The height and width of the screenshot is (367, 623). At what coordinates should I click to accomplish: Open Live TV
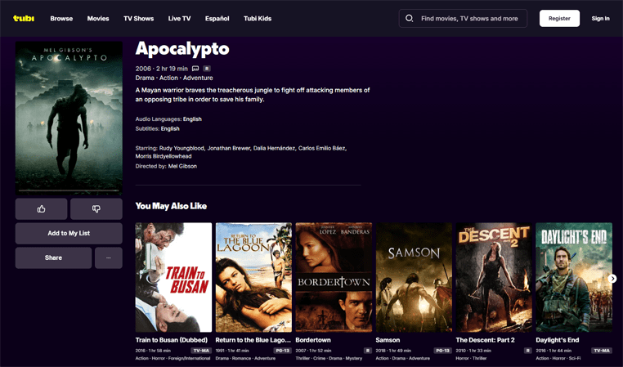[x=179, y=18]
